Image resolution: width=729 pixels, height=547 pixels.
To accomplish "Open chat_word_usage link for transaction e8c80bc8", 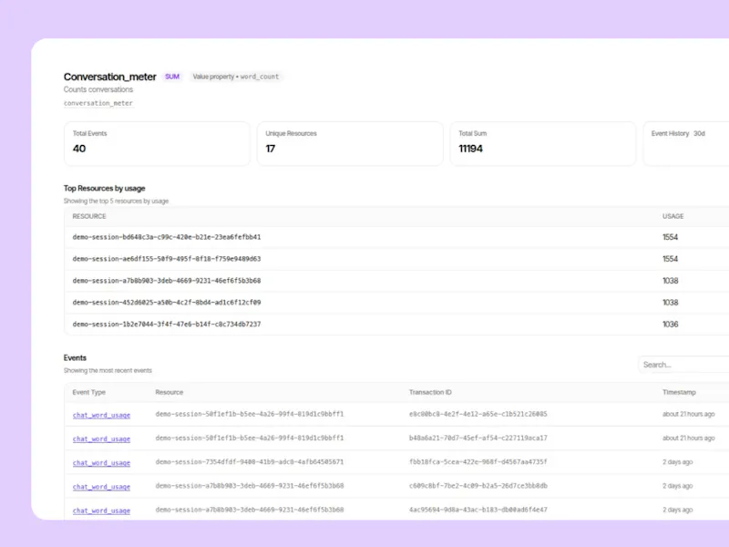I will pyautogui.click(x=101, y=415).
